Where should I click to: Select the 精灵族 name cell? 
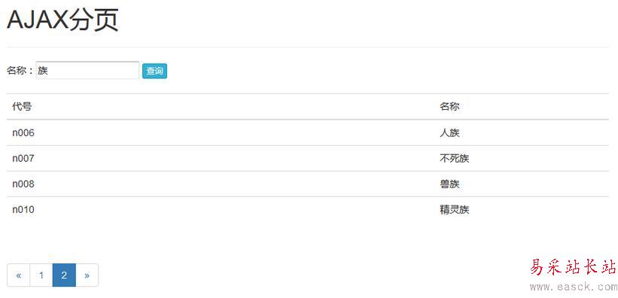[x=455, y=210]
